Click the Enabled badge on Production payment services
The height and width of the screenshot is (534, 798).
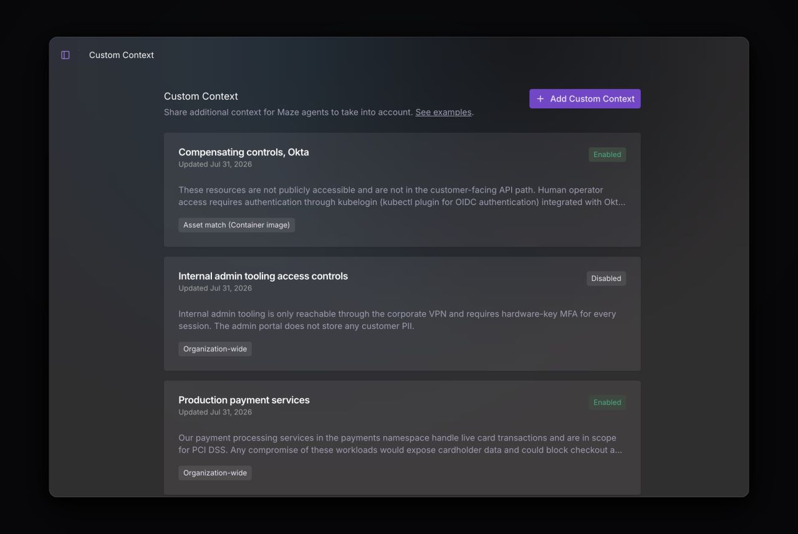point(607,403)
